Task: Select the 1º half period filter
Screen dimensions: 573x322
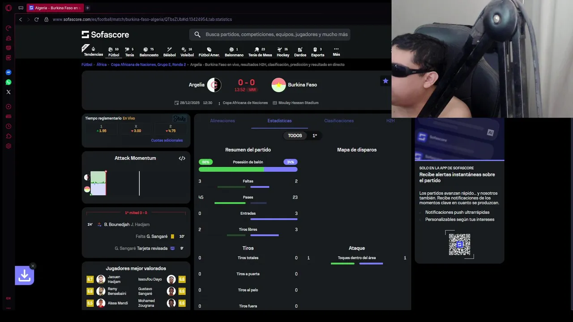Action: pyautogui.click(x=315, y=136)
